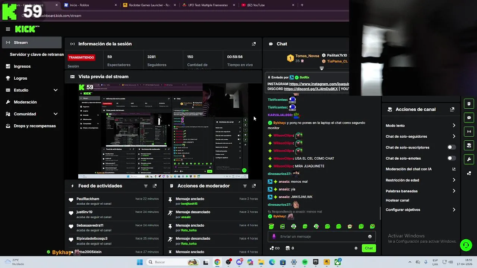This screenshot has height=268, width=477.
Task: Open filter options in Acciones de moderador
Action: 245,186
